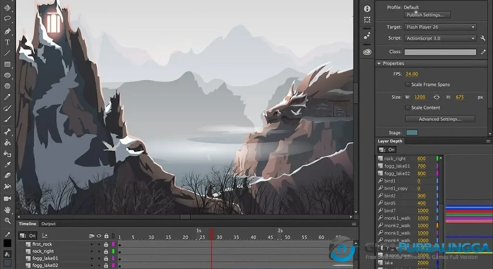The height and width of the screenshot is (269, 493).
Task: Switch to the Timeline tab
Action: coord(27,224)
